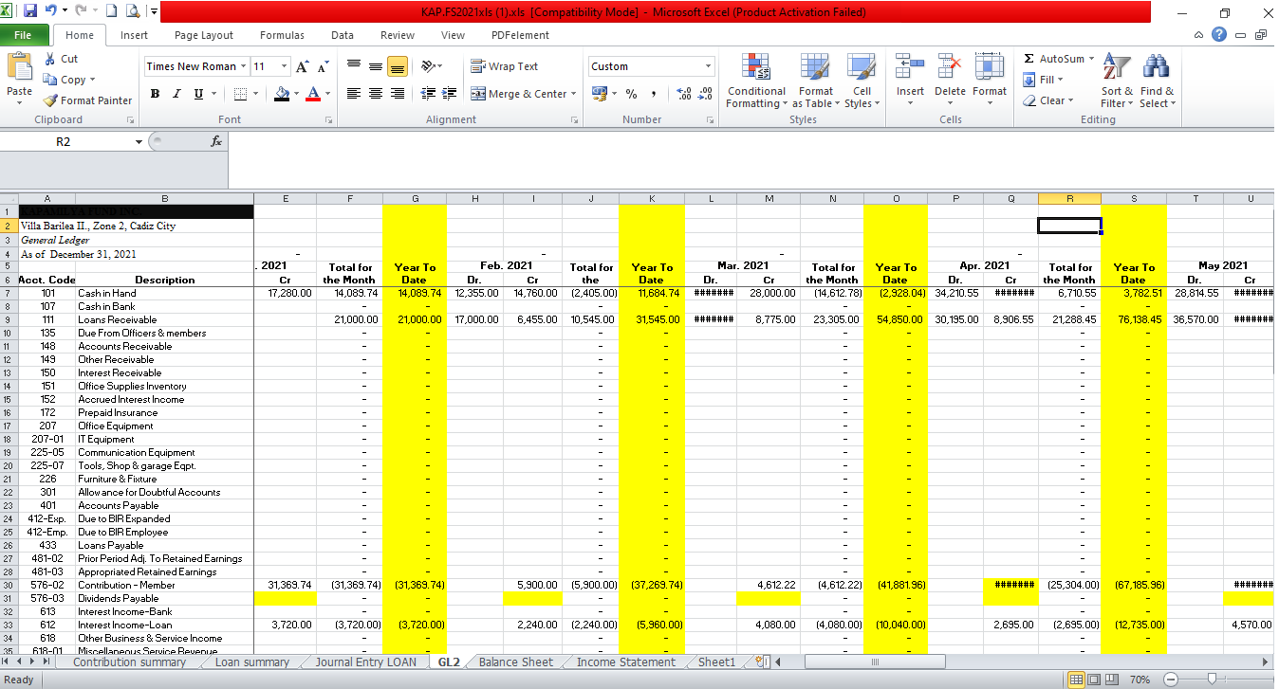This screenshot has width=1279, height=689.
Task: Select column K header
Action: (x=651, y=199)
